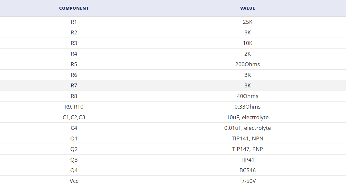Select the R1 component cell

74,22
